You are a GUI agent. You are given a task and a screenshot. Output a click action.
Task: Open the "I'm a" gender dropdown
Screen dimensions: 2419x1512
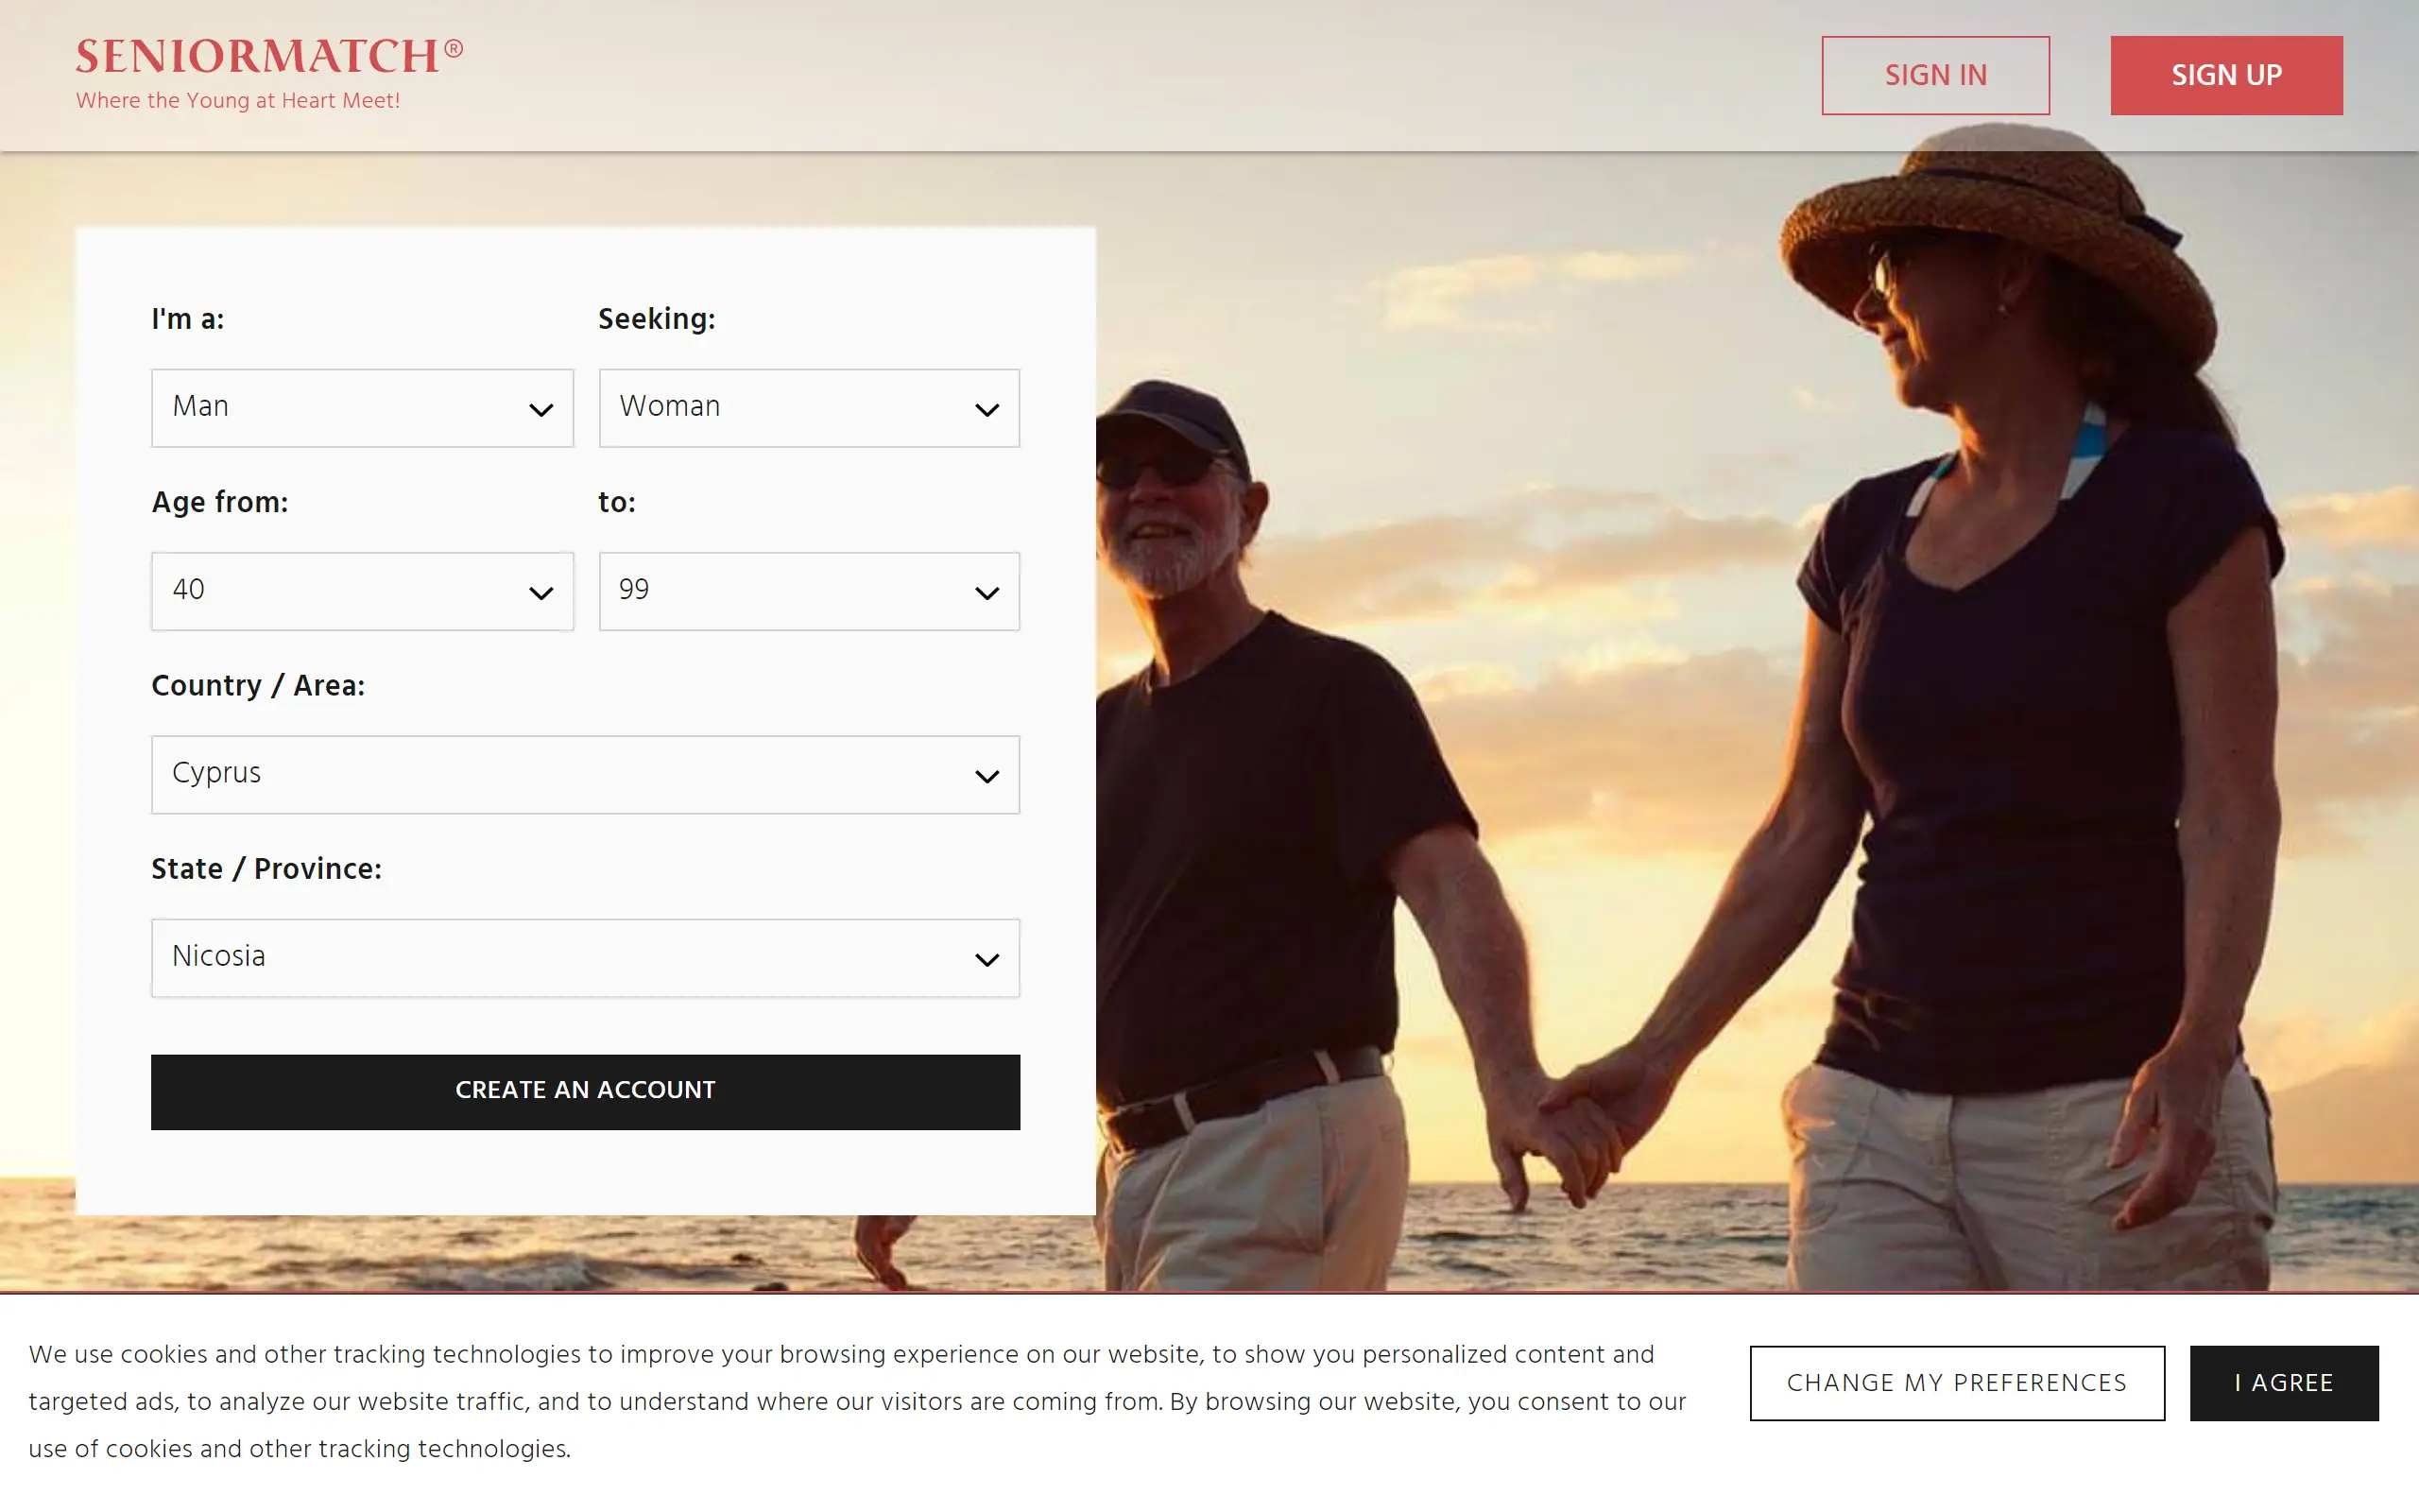pos(340,408)
